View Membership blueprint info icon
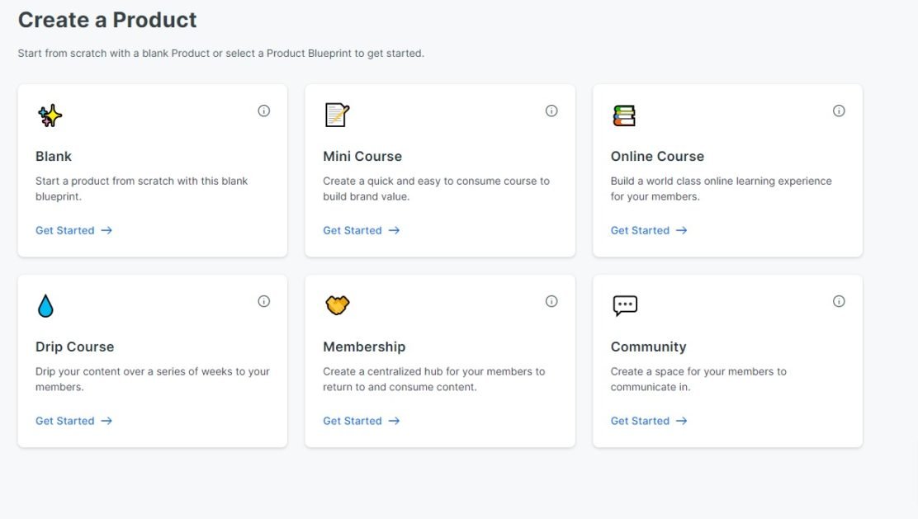Viewport: 918px width, 519px height. click(x=551, y=301)
